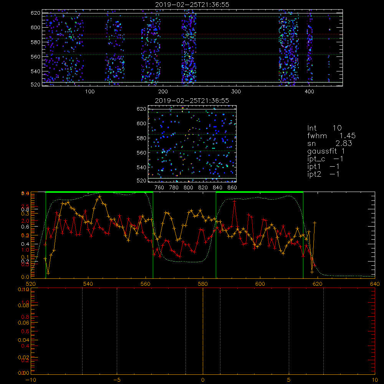Screen dimensions: 384x384
Task: Click the right thick green range bar on profile plot
Action: click(260, 192)
